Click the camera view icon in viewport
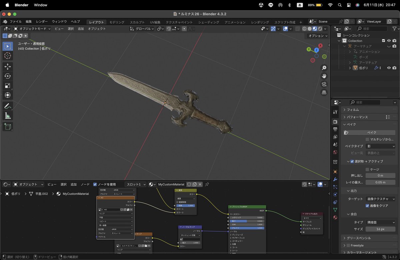The image size is (400, 260). (324, 84)
